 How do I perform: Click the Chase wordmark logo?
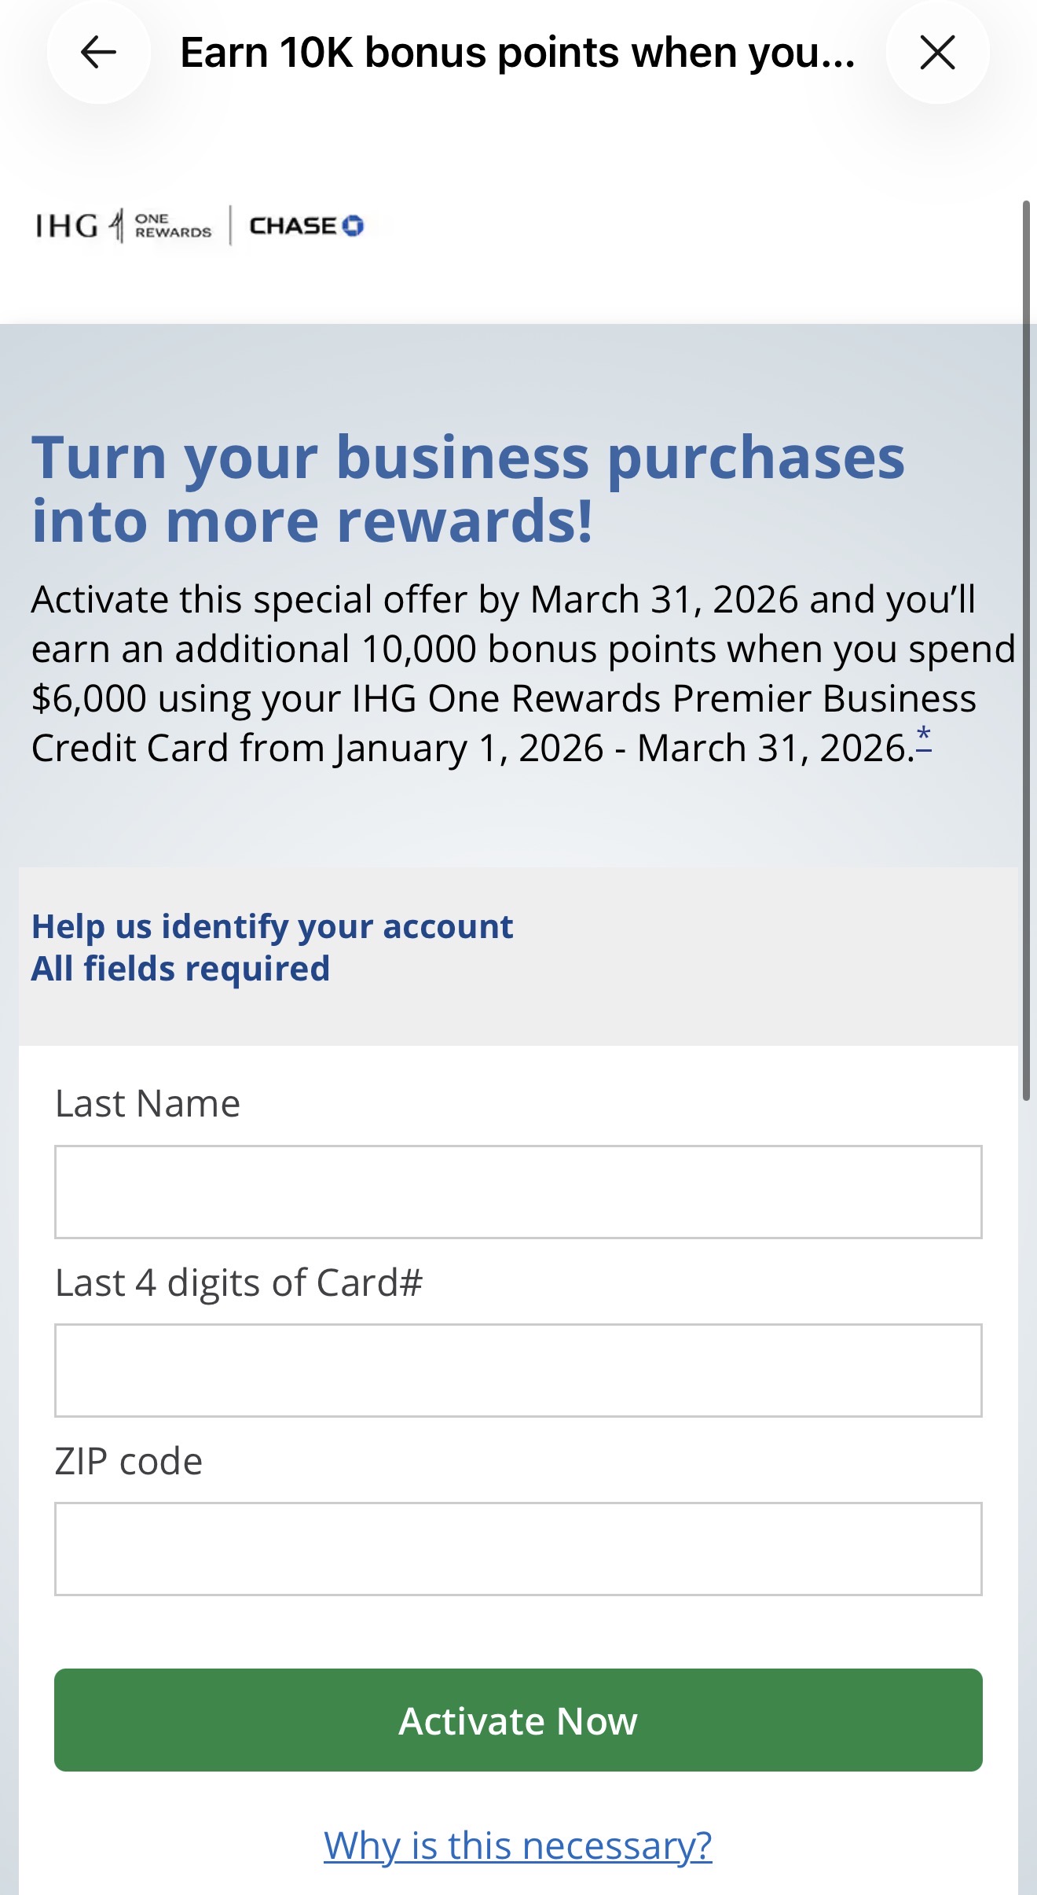(292, 226)
